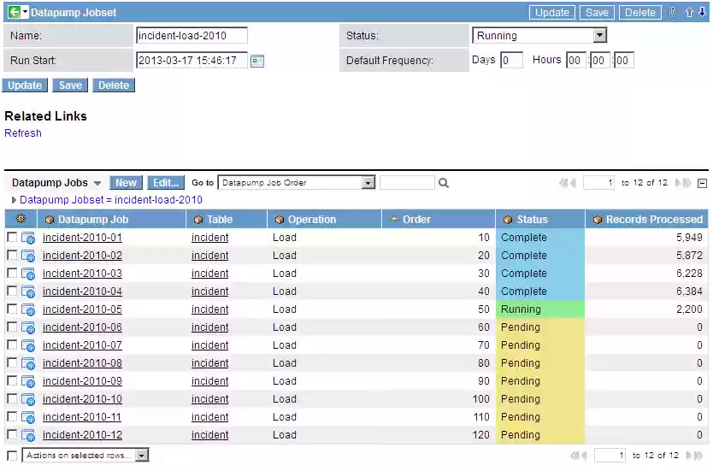
Task: Click the Run Start date field
Action: coord(192,61)
